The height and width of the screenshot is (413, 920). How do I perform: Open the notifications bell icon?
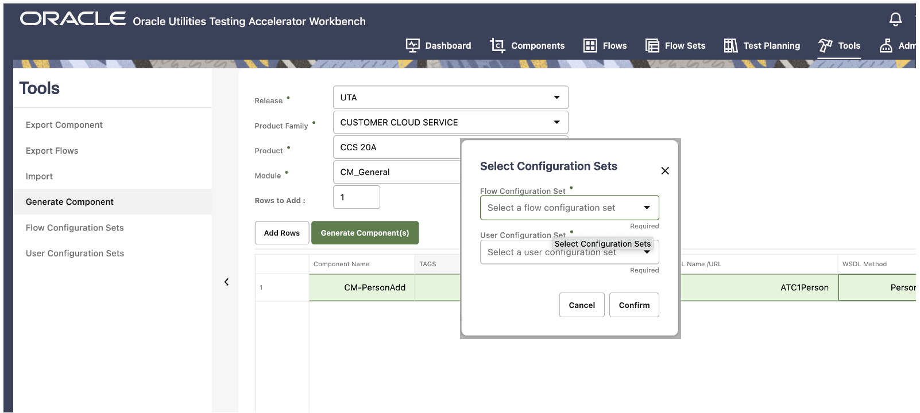click(895, 20)
